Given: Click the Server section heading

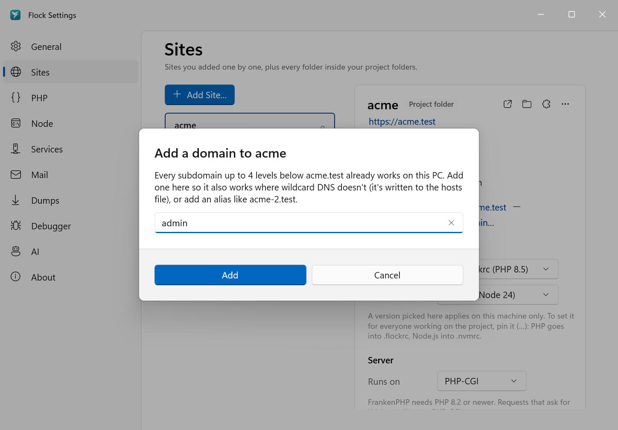Looking at the screenshot, I should 381,360.
